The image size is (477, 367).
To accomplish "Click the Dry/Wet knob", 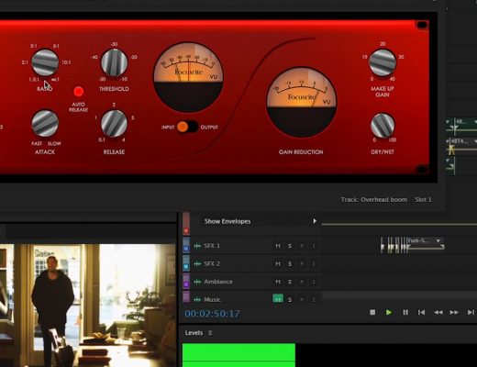I will (383, 126).
